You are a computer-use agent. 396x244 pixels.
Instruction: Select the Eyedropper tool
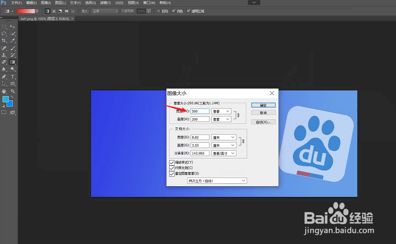click(13, 40)
